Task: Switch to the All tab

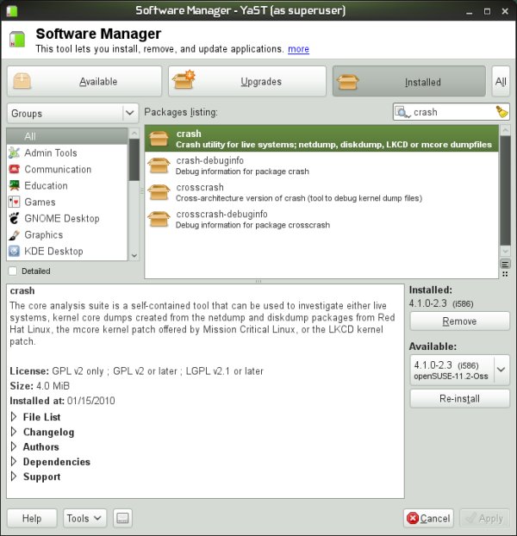Action: click(x=501, y=81)
